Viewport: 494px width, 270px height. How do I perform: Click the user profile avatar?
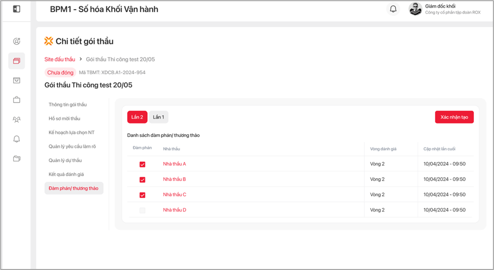click(415, 9)
